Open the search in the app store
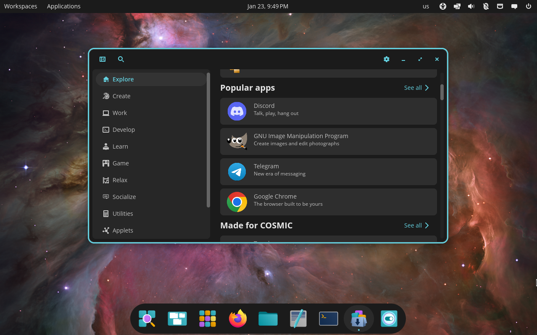 (x=121, y=59)
